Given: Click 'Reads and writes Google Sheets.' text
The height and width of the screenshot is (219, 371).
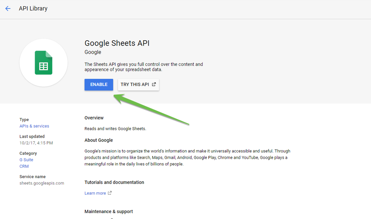Looking at the screenshot, I should (x=115, y=129).
